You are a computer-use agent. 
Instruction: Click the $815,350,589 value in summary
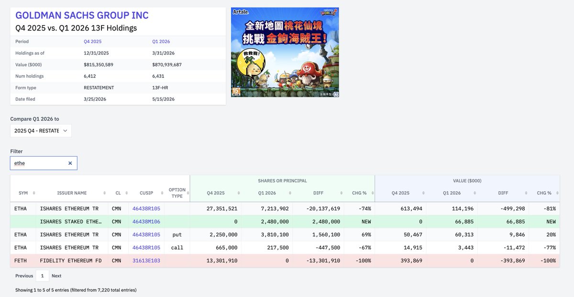click(x=99, y=64)
